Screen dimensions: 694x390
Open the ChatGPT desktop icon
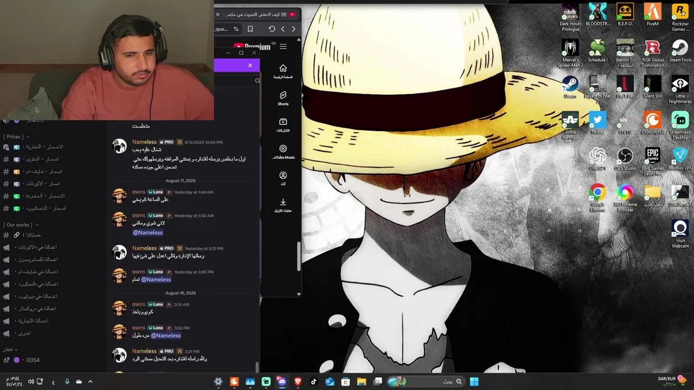(x=597, y=159)
